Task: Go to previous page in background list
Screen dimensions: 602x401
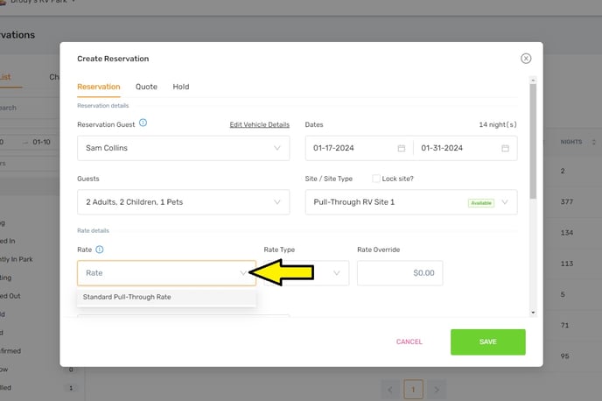Action: click(390, 390)
